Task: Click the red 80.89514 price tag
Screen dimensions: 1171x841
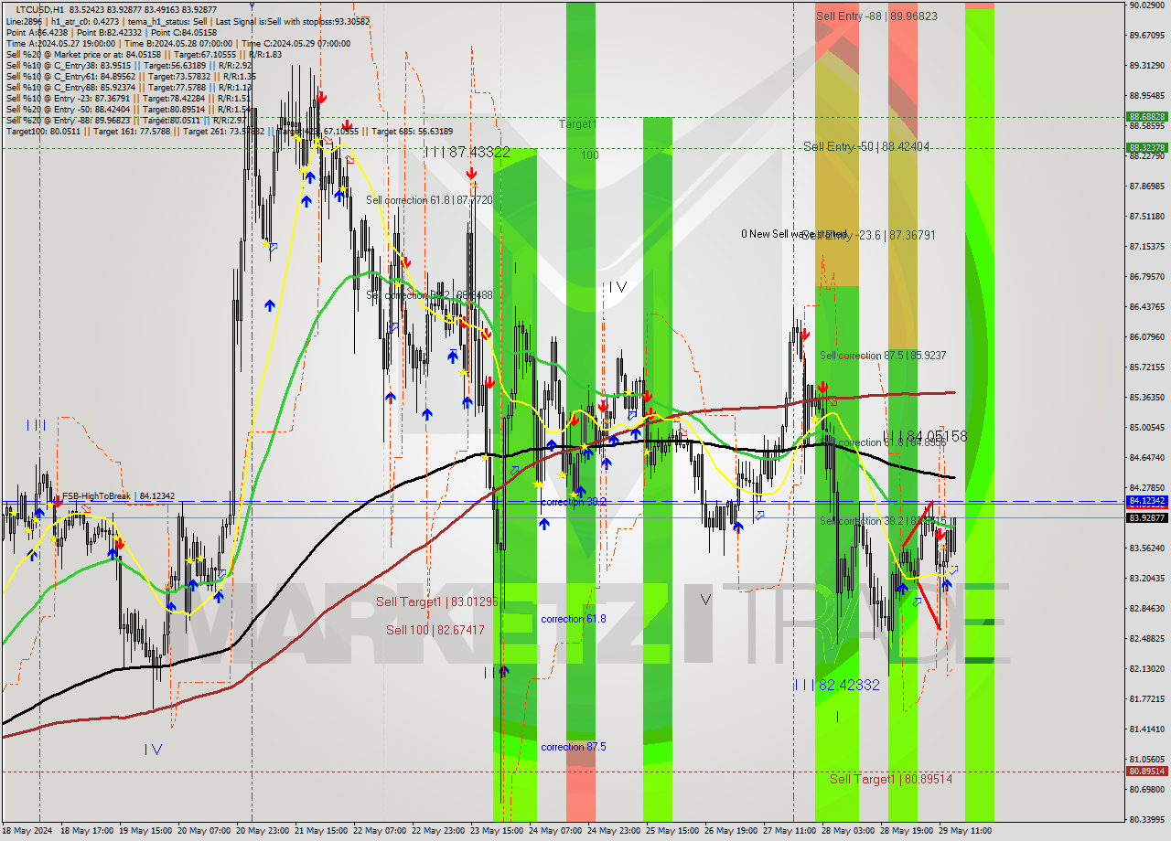Action: pyautogui.click(x=1147, y=771)
